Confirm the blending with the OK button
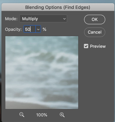The image size is (115, 122). 95,19
